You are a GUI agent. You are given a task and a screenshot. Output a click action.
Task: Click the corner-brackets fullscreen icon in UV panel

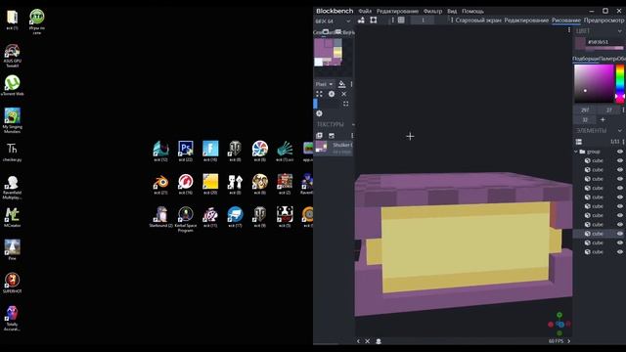(x=345, y=104)
